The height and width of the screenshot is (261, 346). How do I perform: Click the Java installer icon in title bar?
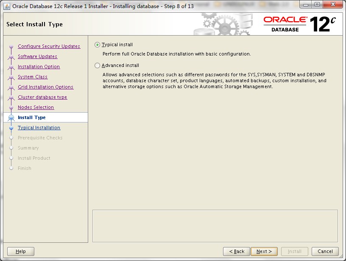7,6
